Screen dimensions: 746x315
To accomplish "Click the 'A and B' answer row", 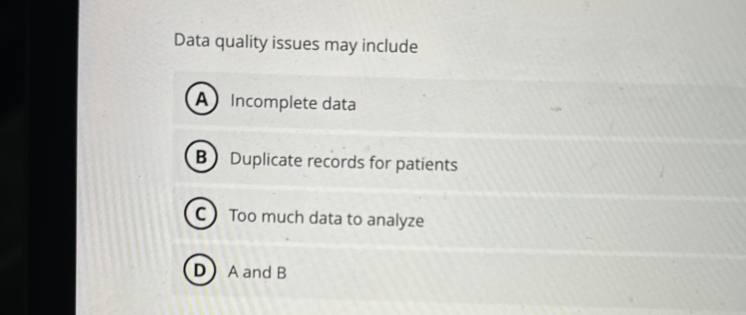I will pyautogui.click(x=405, y=271).
